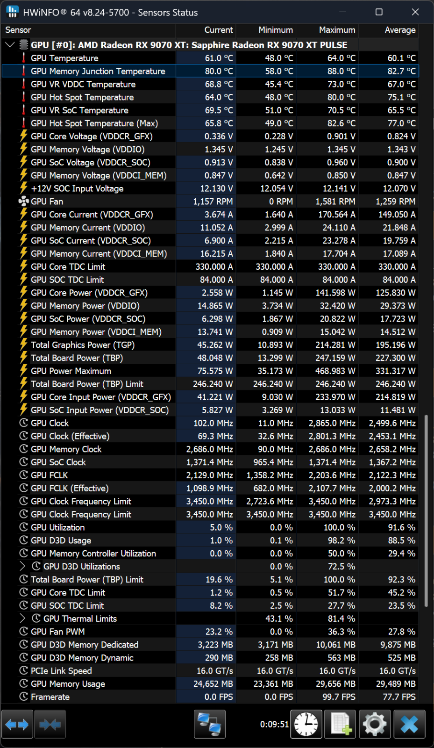Click the Maximum column header
Screen dimensions: 434x748
(327, 30)
